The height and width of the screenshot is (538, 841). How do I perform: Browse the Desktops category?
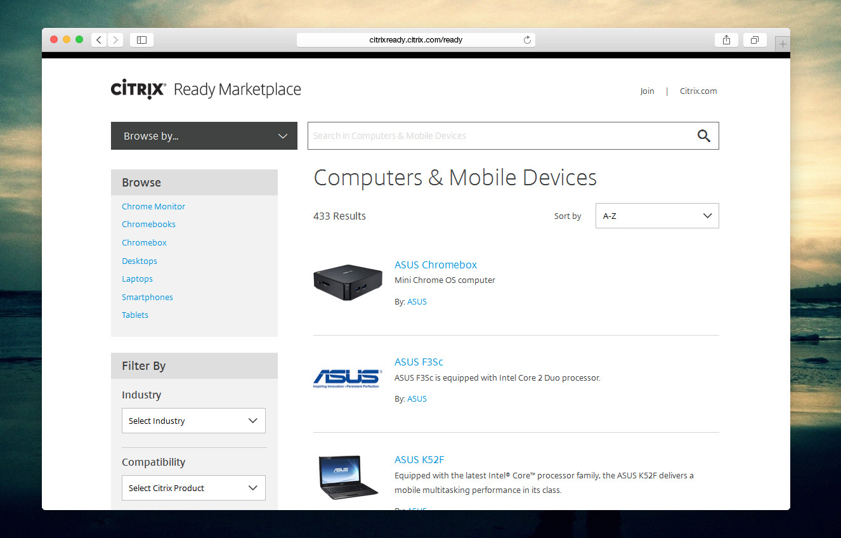[x=140, y=261]
